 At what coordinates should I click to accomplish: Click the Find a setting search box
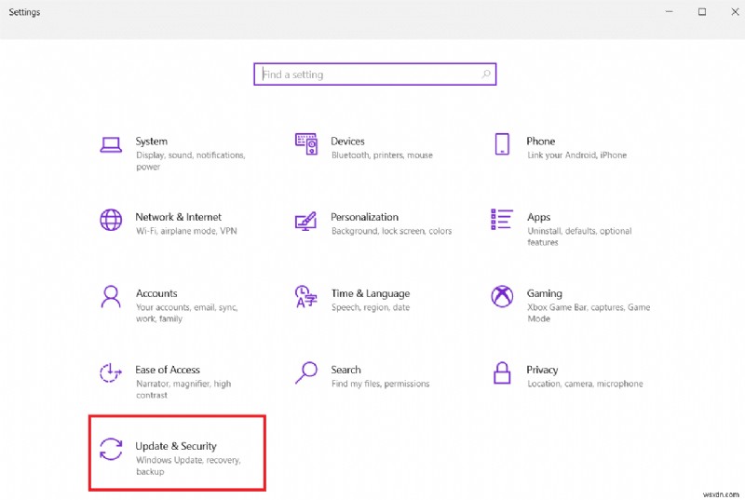371,74
